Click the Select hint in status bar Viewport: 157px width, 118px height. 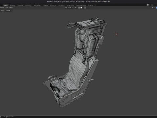pyautogui.click(x=3, y=117)
